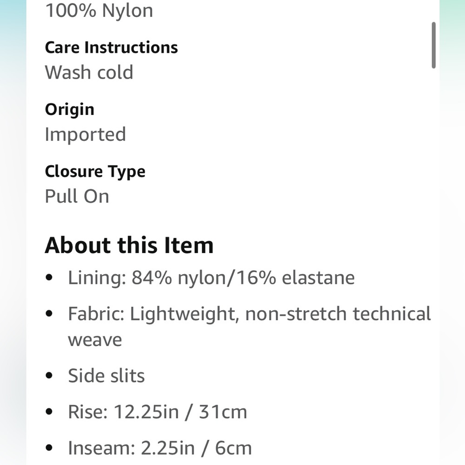
Task: Click the Origin label
Action: pyautogui.click(x=69, y=110)
